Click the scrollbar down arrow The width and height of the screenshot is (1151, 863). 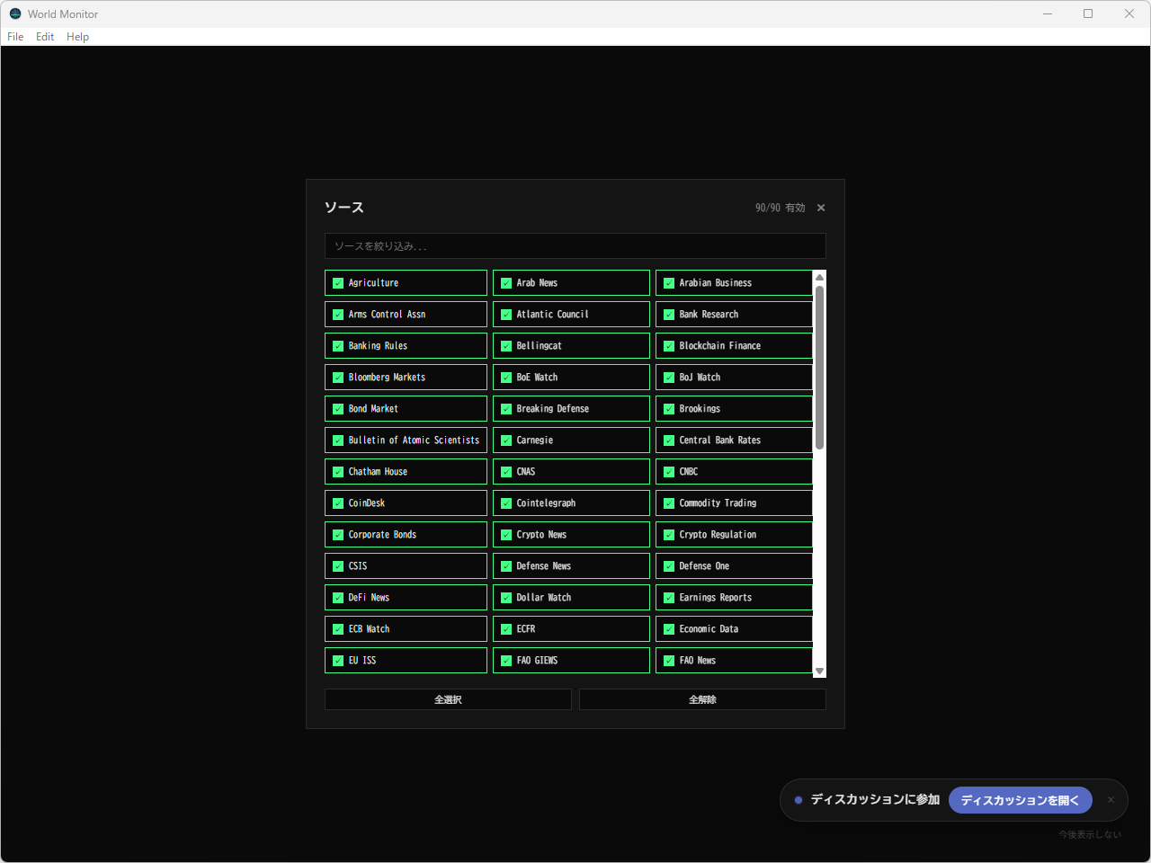(x=819, y=672)
